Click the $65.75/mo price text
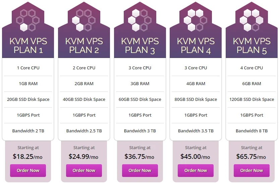 tap(251, 157)
